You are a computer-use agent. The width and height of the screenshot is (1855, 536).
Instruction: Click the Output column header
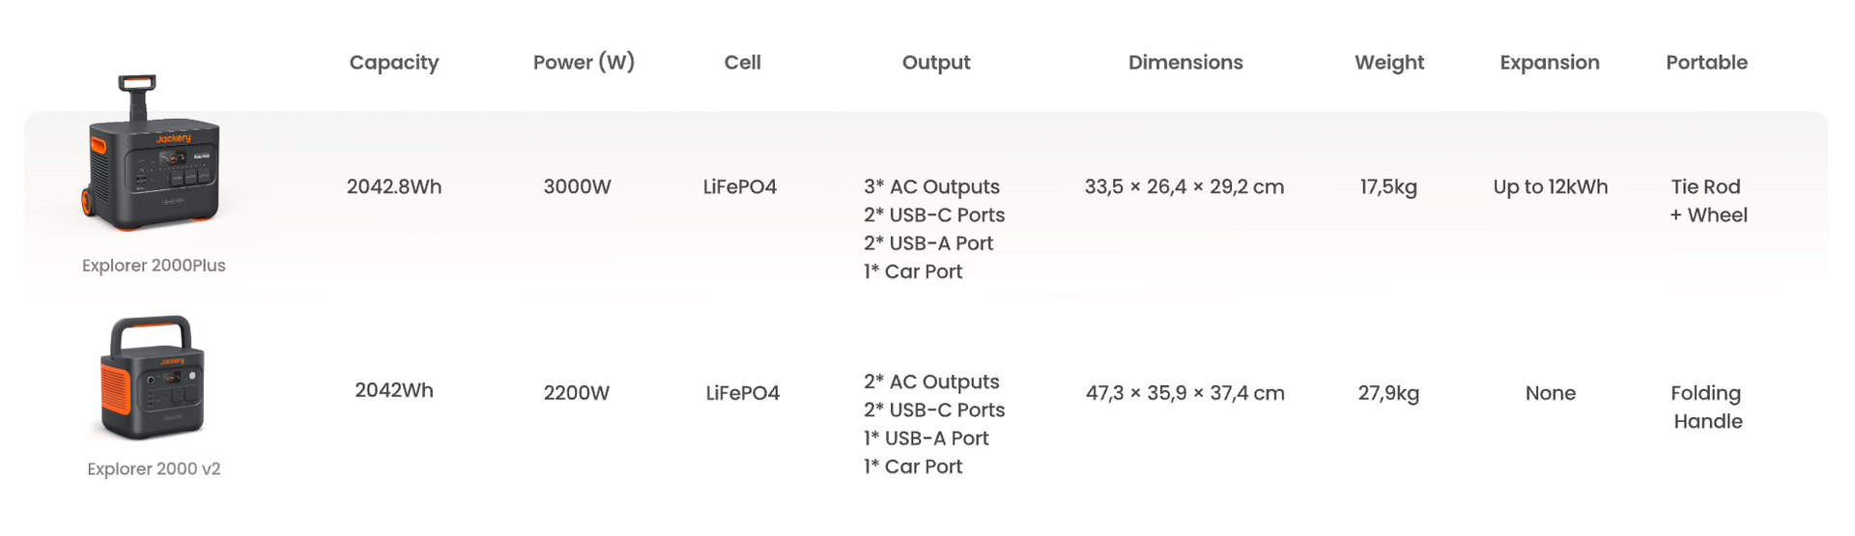pyautogui.click(x=936, y=63)
